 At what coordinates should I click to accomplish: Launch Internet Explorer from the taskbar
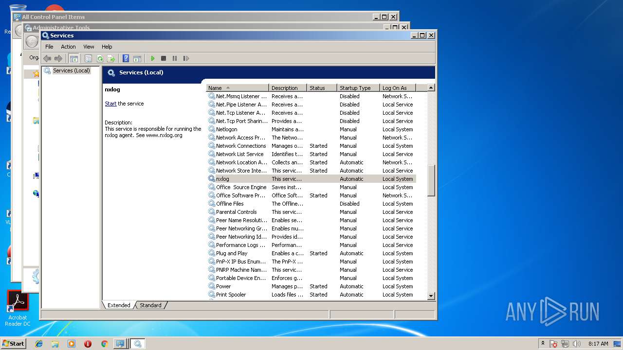pos(39,344)
